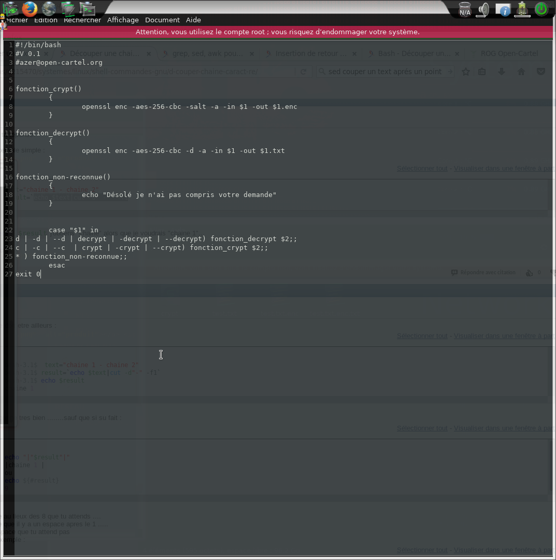Open the Edition menu
The image size is (556, 560).
(46, 20)
